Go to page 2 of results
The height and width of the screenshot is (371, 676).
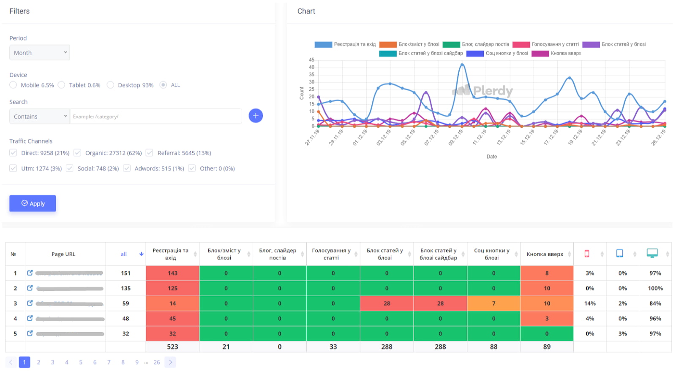coord(38,362)
